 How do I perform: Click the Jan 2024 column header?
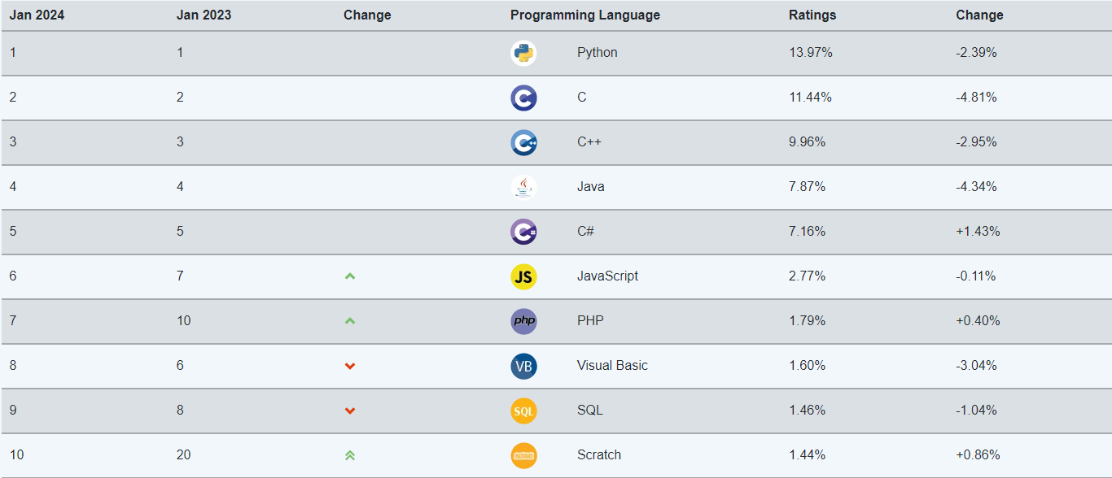point(37,15)
